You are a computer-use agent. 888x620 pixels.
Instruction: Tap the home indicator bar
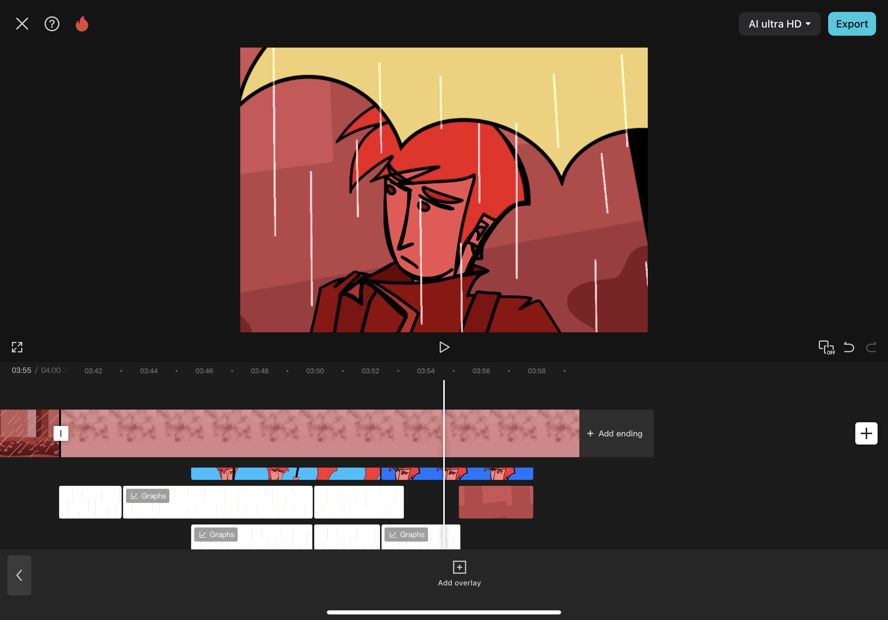click(444, 612)
